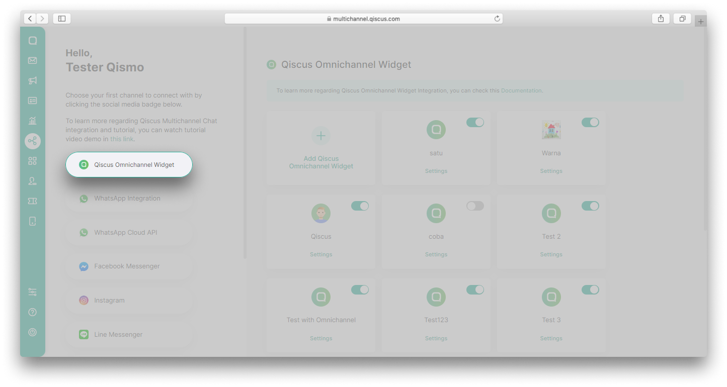727x387 pixels.
Task: Open Settings for Test123 widget
Action: [436, 338]
